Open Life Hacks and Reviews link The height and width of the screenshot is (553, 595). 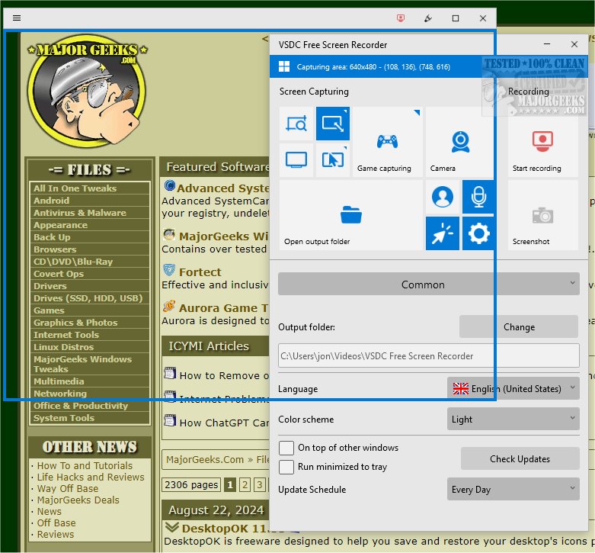91,477
